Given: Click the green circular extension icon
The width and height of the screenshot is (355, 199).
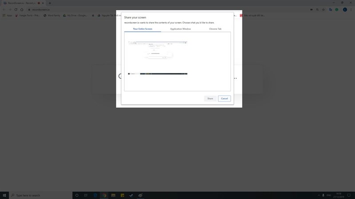Looking at the screenshot, I should click(x=337, y=9).
